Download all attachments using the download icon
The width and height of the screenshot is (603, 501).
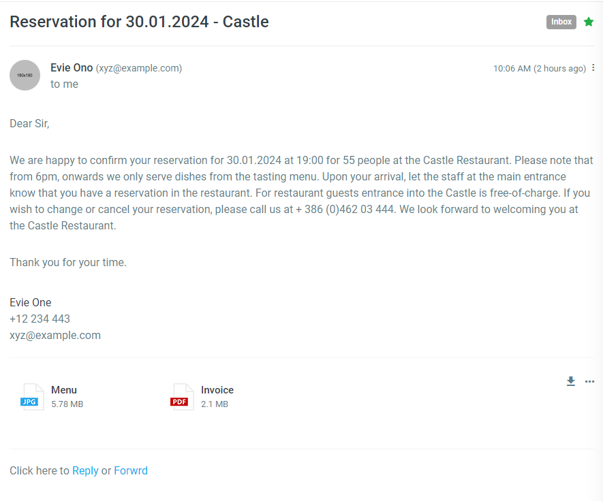[571, 381]
